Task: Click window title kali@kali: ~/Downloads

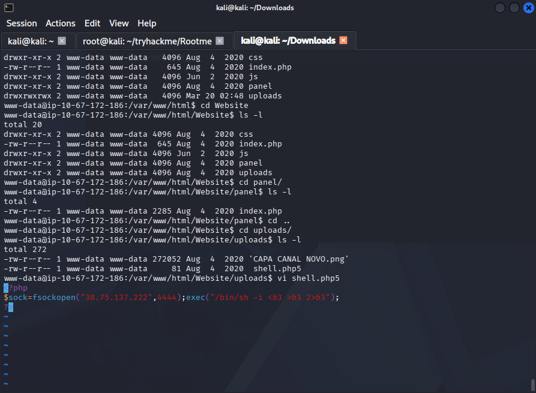Action: [255, 8]
